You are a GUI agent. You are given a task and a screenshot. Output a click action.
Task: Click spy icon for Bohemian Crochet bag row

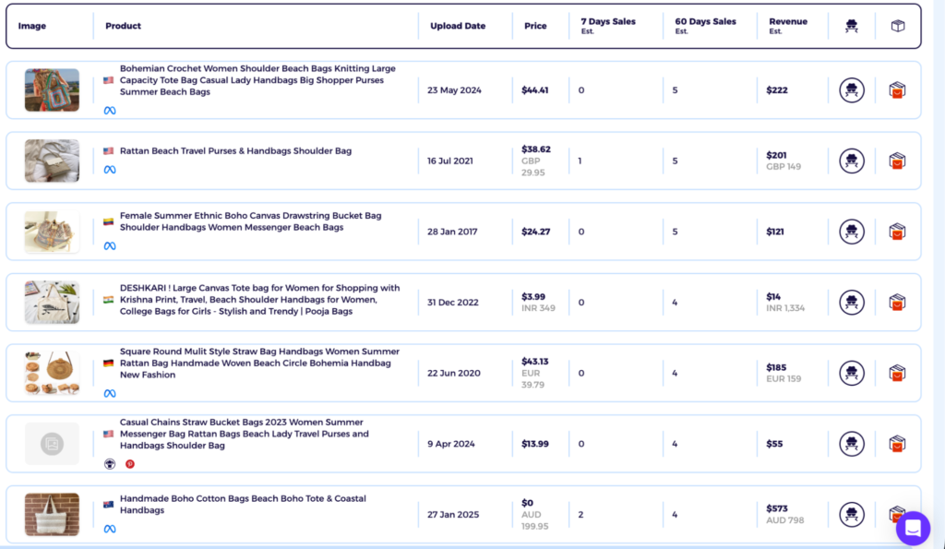tap(852, 90)
